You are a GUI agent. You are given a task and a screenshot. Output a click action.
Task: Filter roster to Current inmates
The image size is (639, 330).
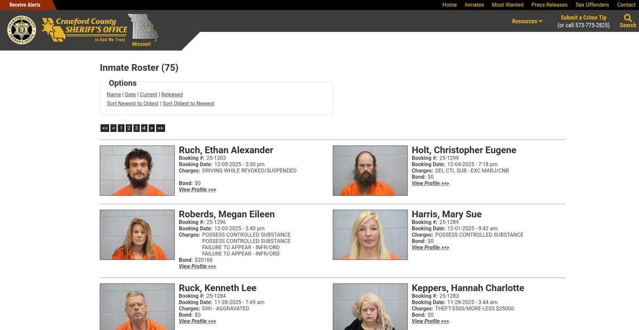(149, 95)
